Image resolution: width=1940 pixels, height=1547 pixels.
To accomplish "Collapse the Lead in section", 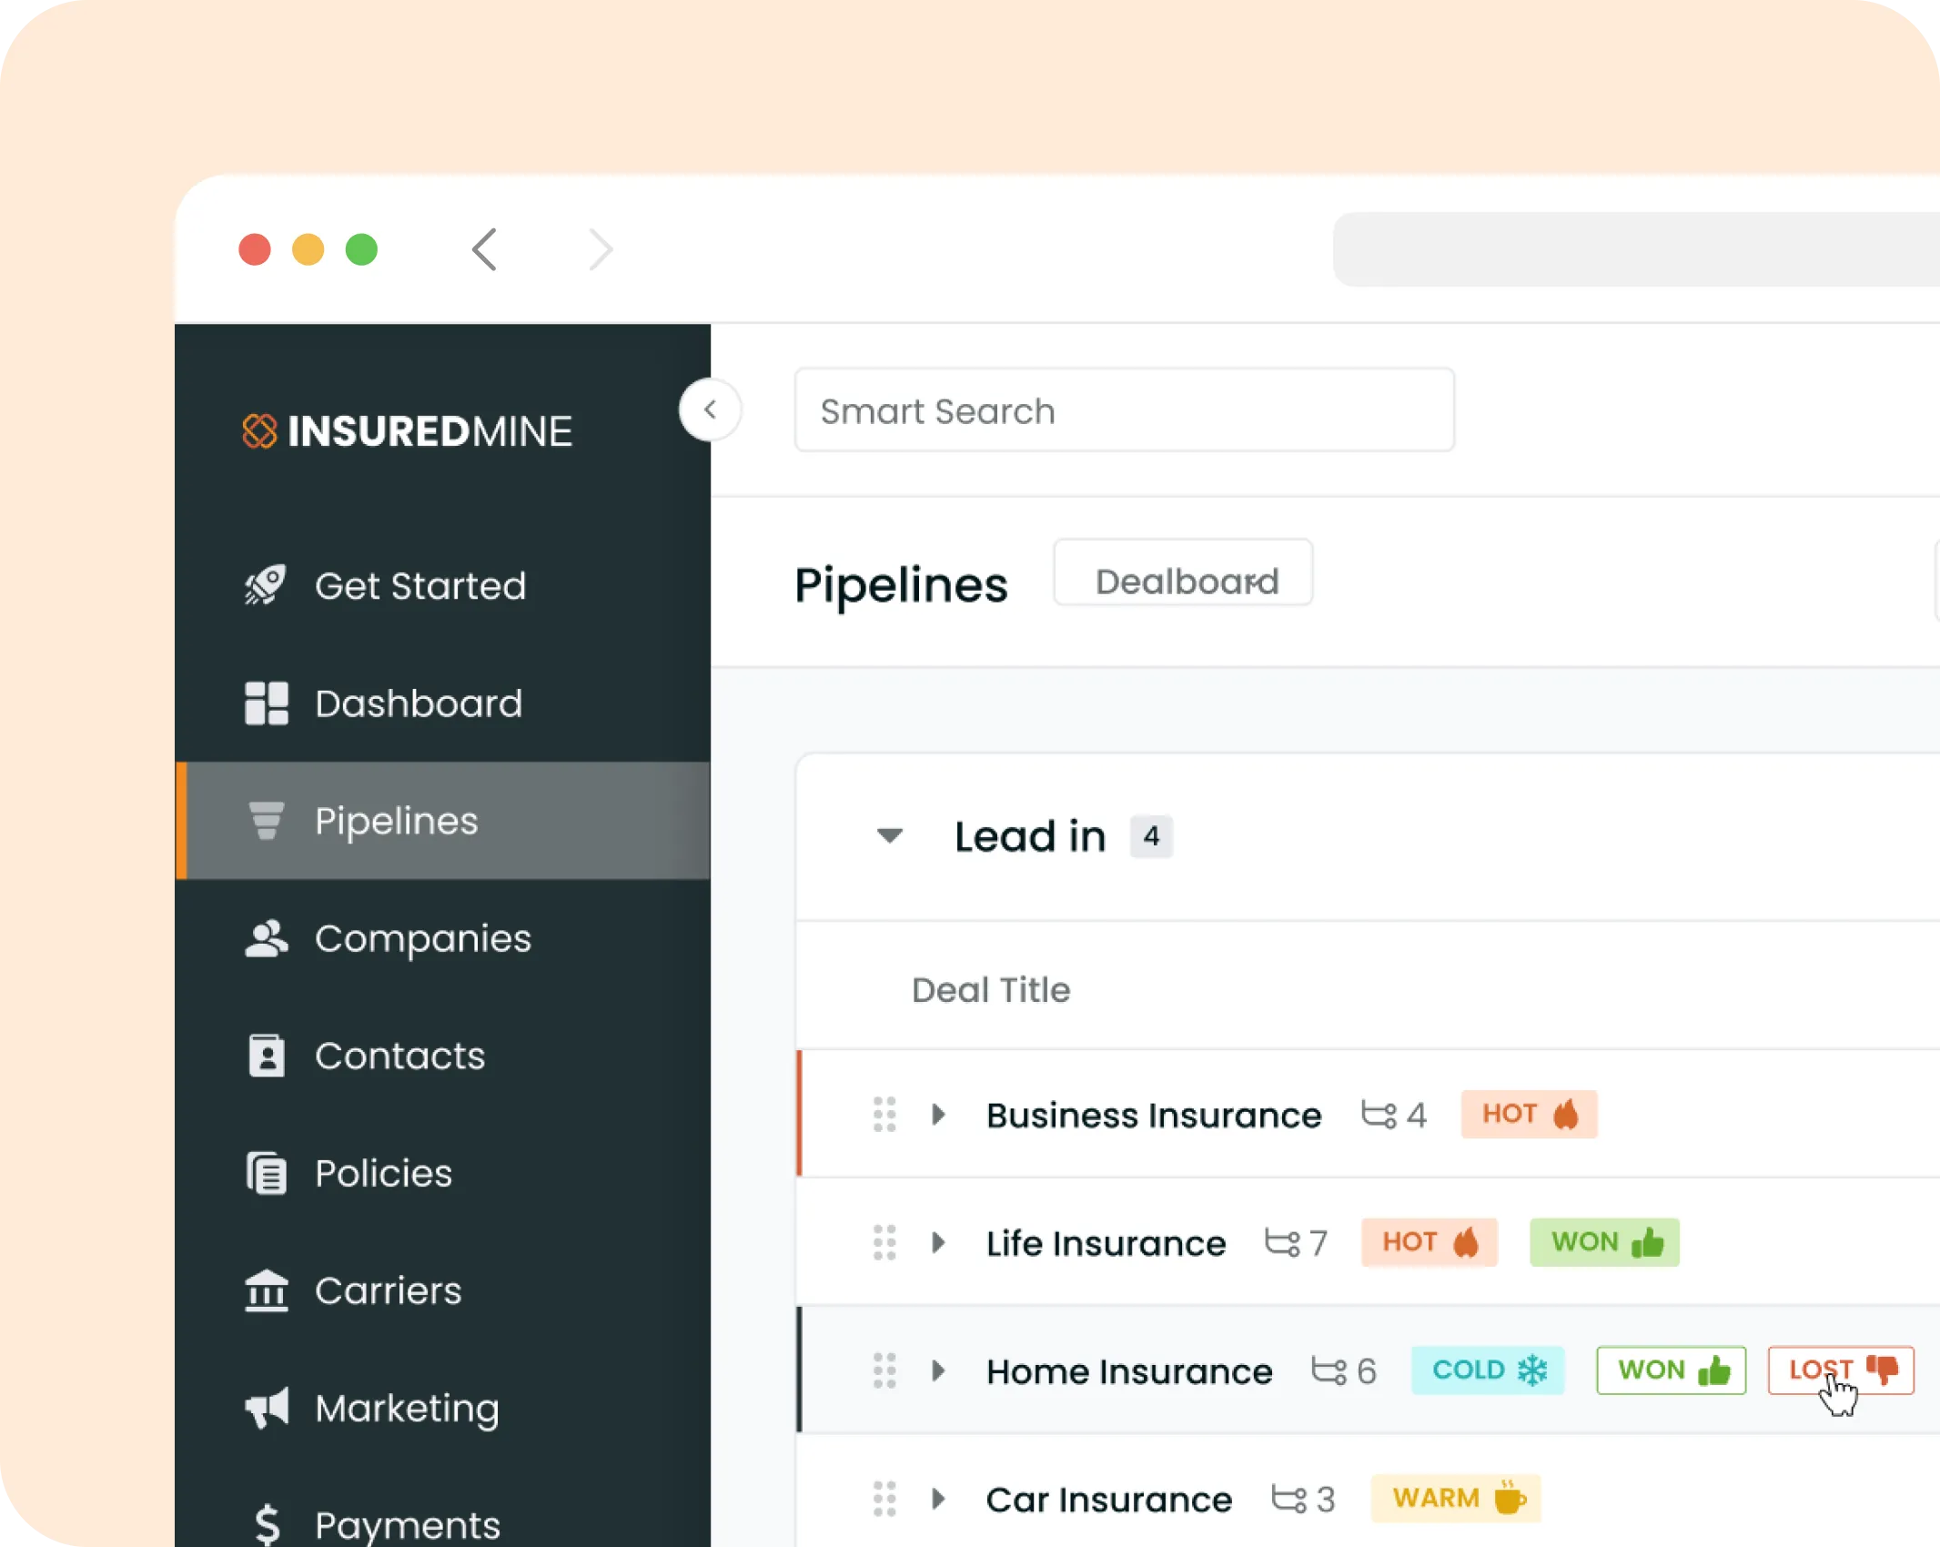I will (x=889, y=835).
